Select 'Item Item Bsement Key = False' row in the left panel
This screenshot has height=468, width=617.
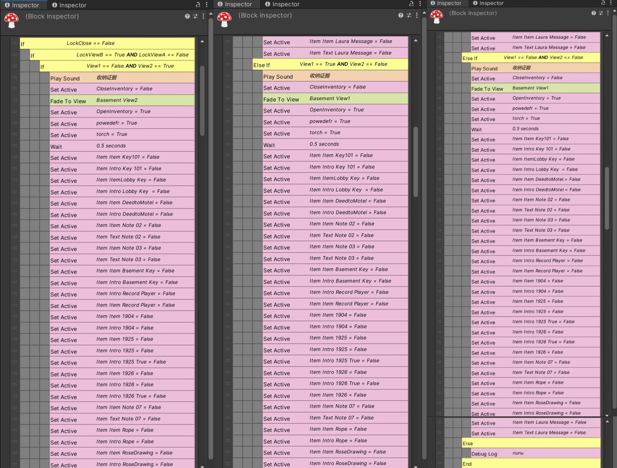122,271
